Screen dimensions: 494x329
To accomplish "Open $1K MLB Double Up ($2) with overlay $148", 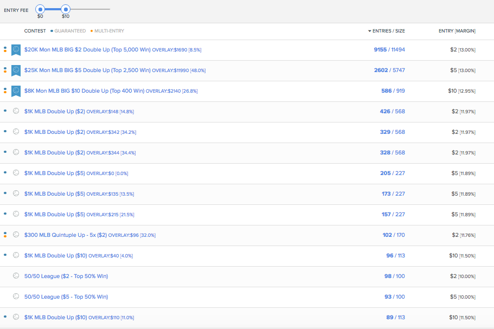I will coord(54,112).
